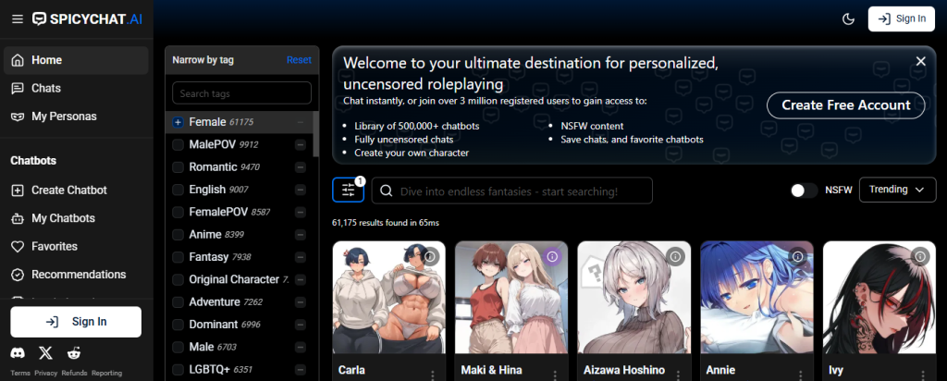Check the Dominant tag checkbox

coord(178,325)
